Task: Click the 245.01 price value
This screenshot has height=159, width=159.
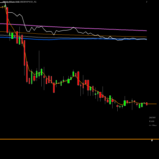Action: (152, 118)
